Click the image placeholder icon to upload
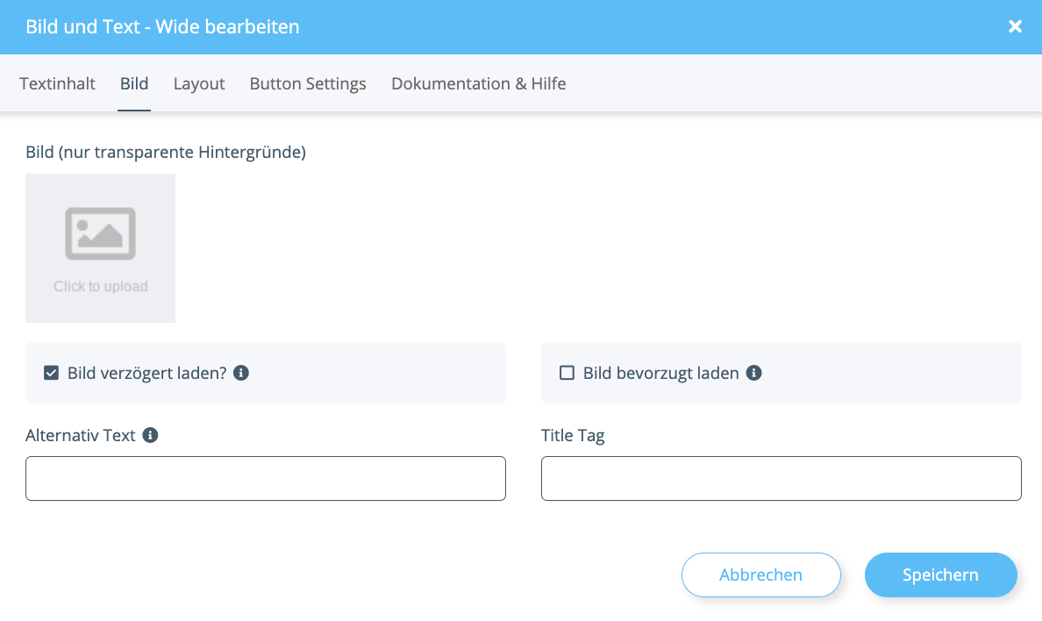Screen dimensions: 1042x621 (x=100, y=233)
